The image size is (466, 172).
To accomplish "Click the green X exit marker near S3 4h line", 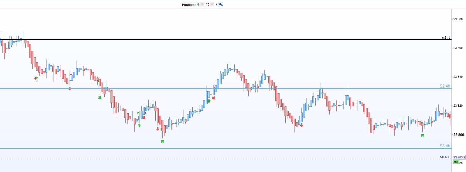I will click(x=162, y=141).
